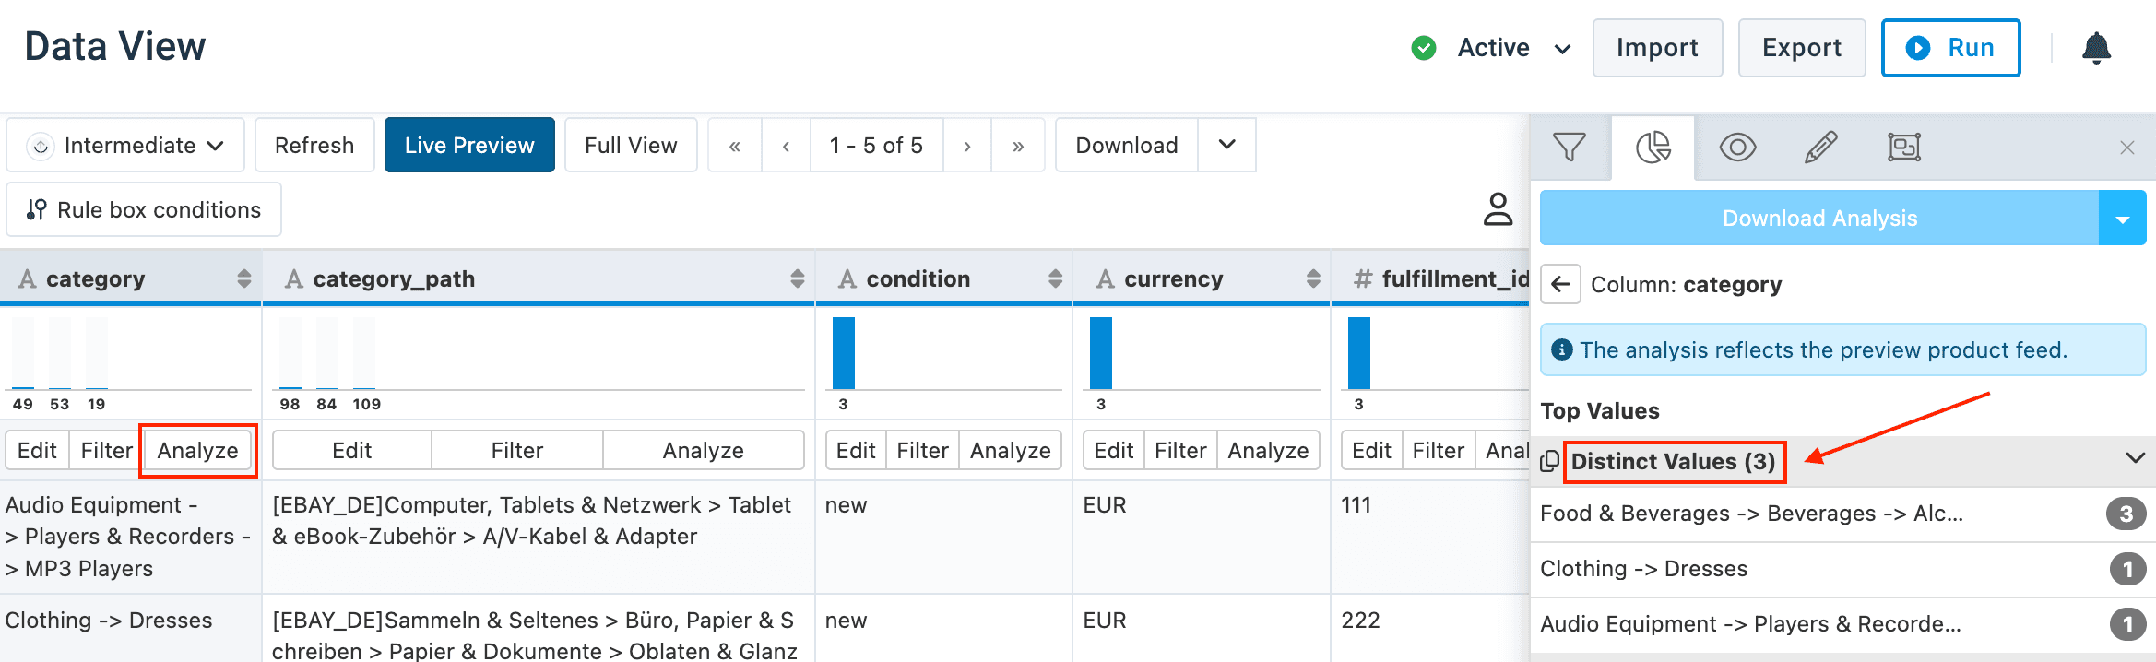Go to the last page of results
The width and height of the screenshot is (2156, 662).
(1017, 146)
